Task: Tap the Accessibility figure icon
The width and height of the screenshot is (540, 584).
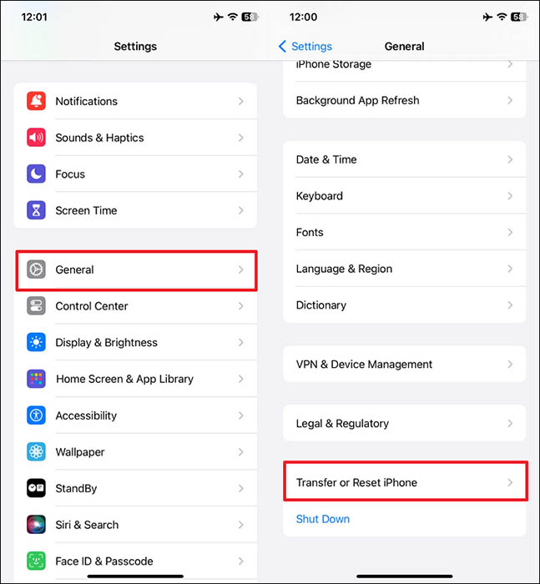Action: coord(36,415)
